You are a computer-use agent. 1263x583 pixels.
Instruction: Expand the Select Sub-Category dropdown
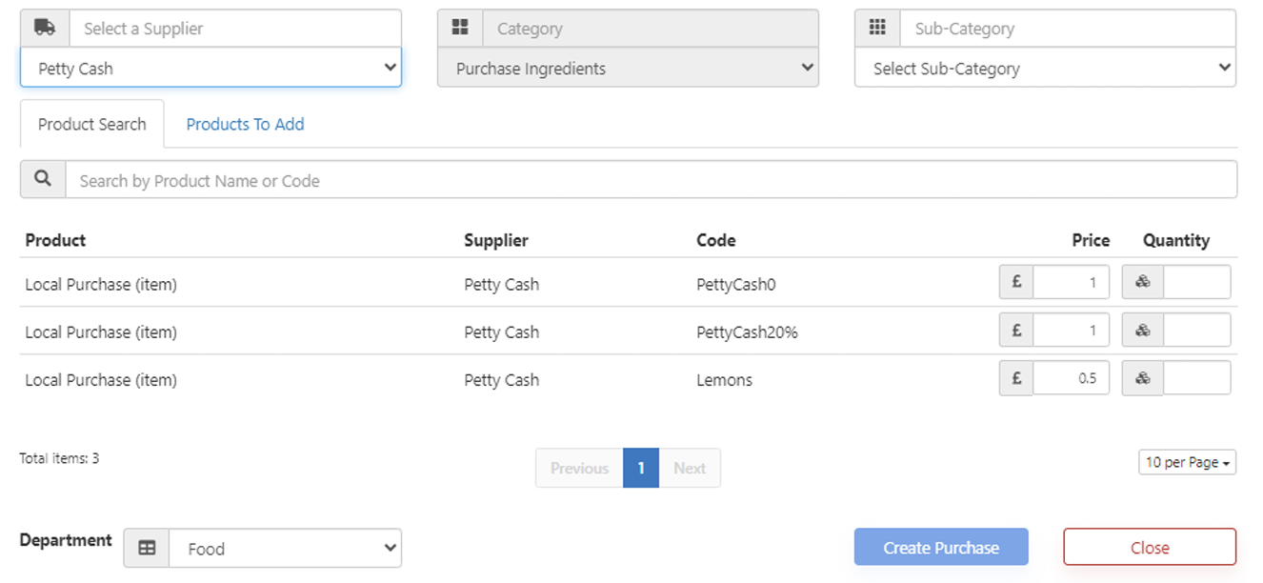click(x=1045, y=69)
